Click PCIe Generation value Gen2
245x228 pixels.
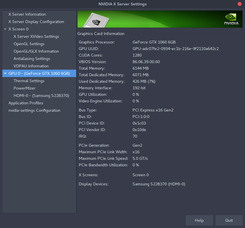pos(137,145)
